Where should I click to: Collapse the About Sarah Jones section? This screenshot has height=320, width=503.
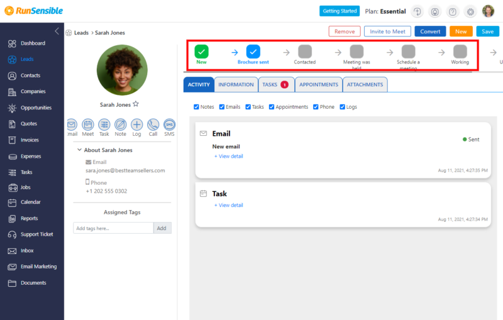[x=79, y=150]
